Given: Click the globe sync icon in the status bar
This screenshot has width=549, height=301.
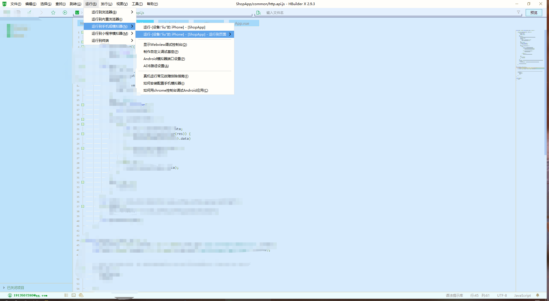Looking at the screenshot, I should click(81, 295).
